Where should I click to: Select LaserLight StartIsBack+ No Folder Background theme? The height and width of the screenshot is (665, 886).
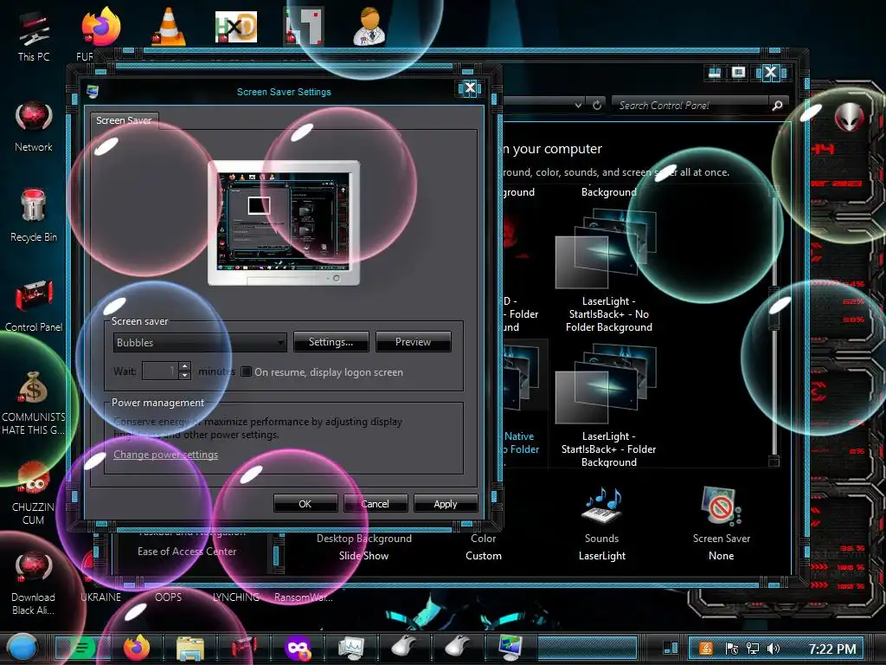click(x=608, y=268)
